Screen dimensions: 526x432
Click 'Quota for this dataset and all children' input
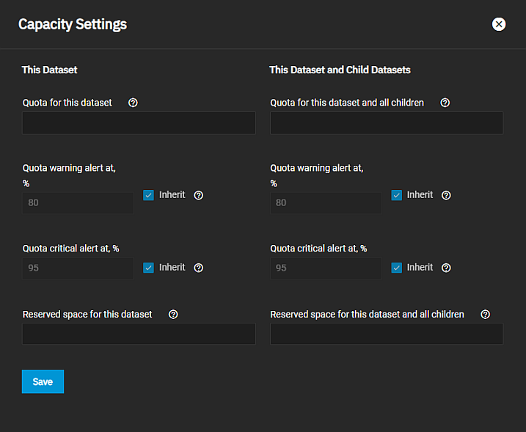pos(387,123)
